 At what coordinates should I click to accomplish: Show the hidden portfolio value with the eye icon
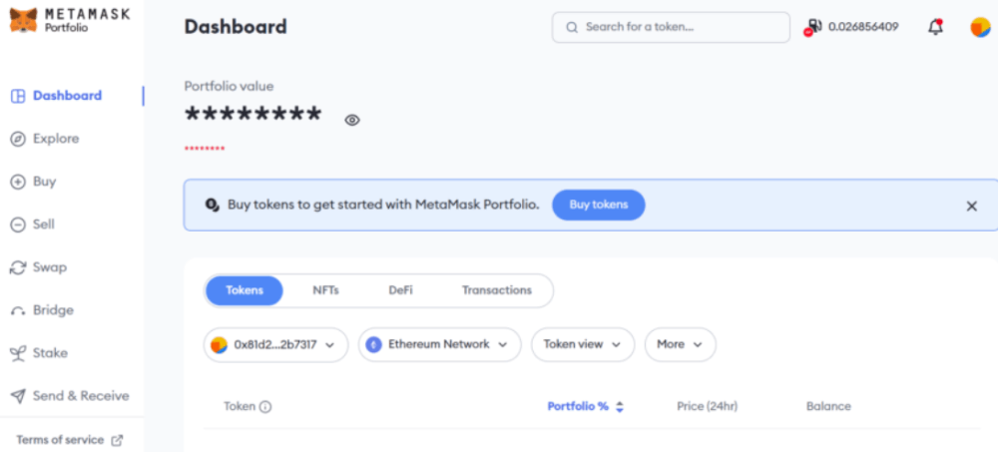pyautogui.click(x=352, y=120)
